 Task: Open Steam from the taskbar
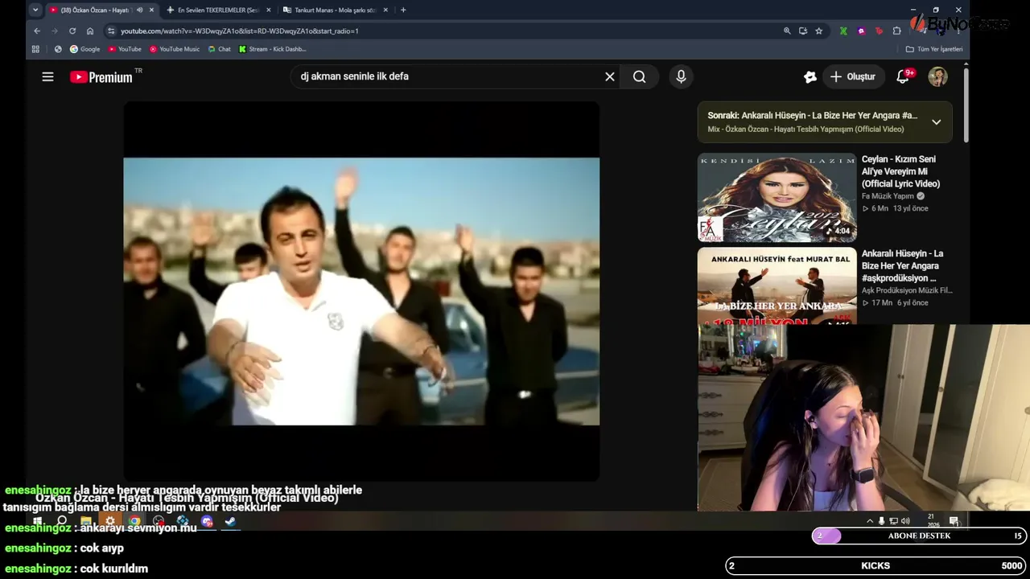tap(230, 521)
